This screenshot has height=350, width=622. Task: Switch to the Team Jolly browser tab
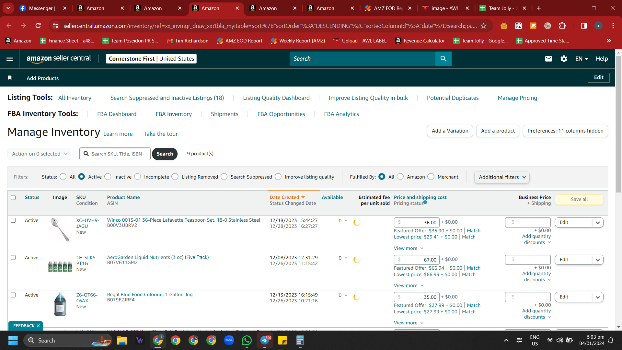click(x=503, y=8)
